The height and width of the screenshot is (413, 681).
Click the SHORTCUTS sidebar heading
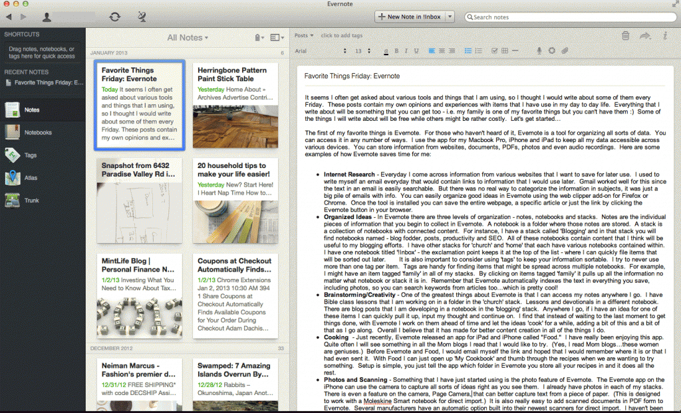tap(22, 35)
